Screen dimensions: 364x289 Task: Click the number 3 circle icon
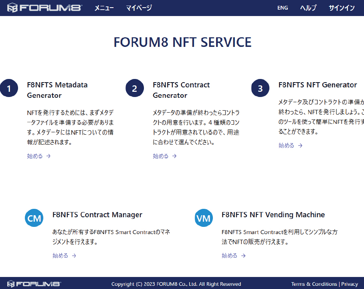coord(260,88)
